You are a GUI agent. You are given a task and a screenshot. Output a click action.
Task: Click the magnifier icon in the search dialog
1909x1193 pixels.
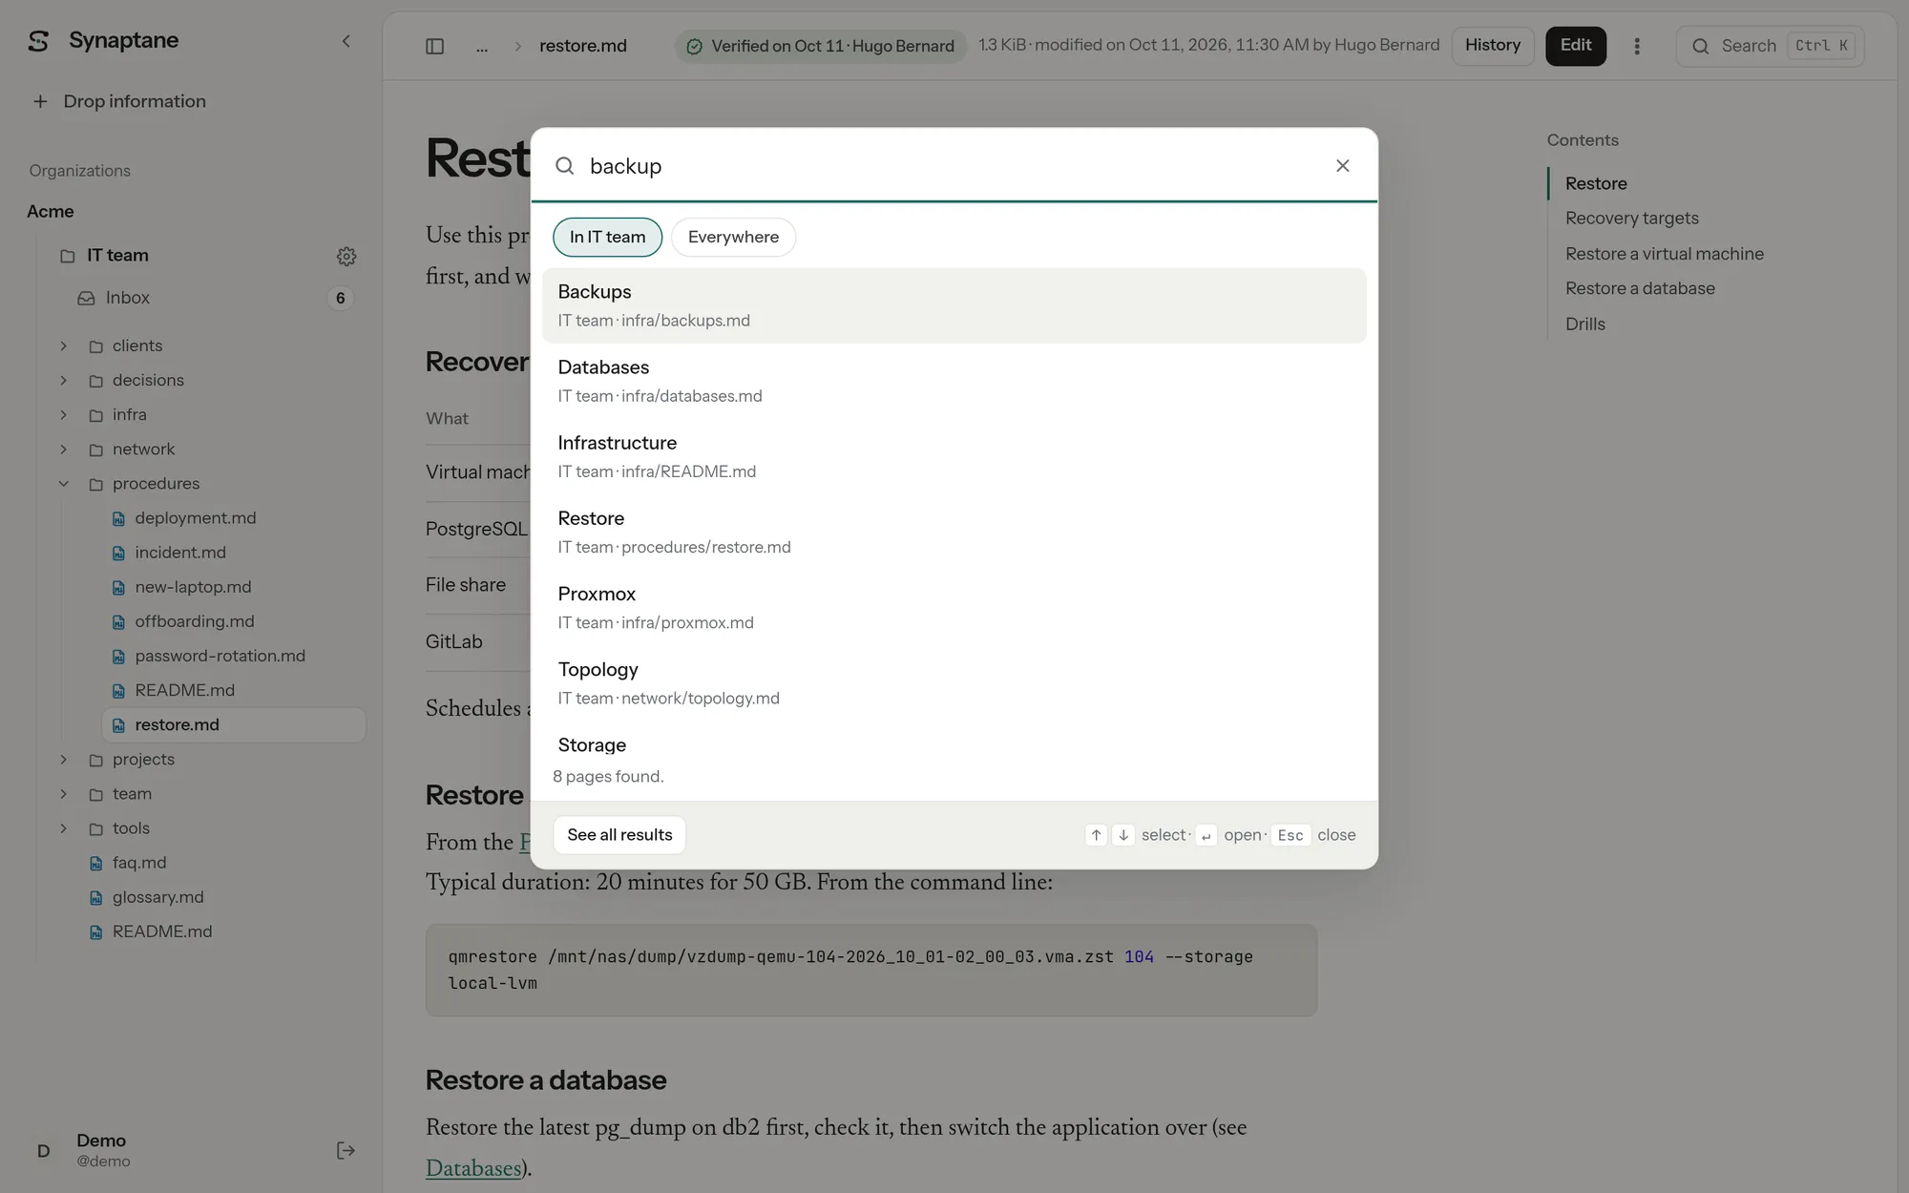(x=564, y=166)
